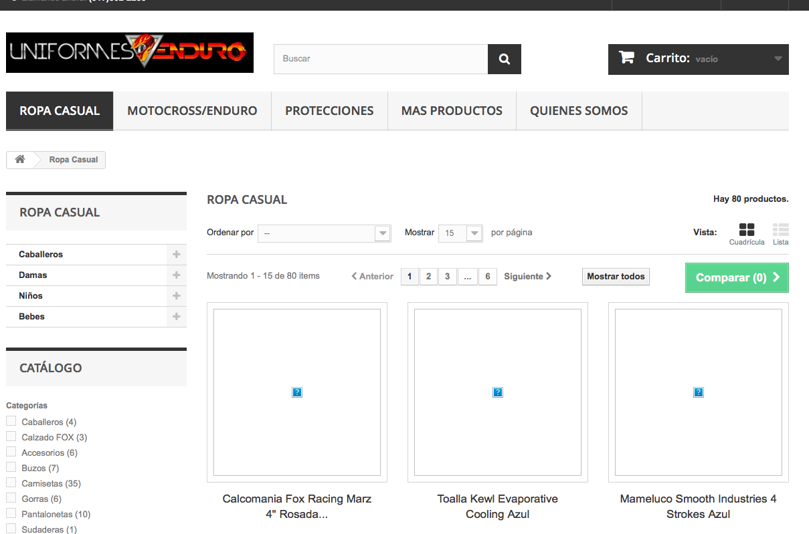The height and width of the screenshot is (534, 809).
Task: Expand the Damas subcategory plus
Action: (x=177, y=275)
